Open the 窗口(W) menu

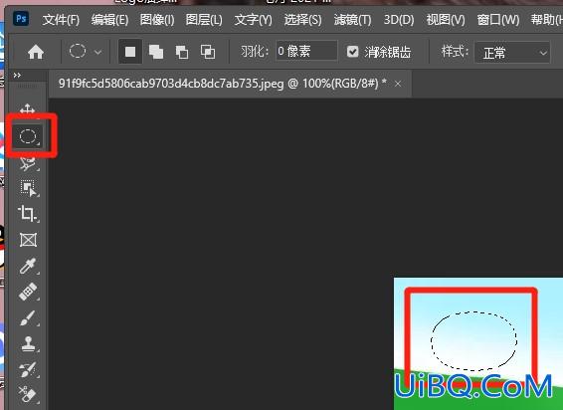(498, 19)
